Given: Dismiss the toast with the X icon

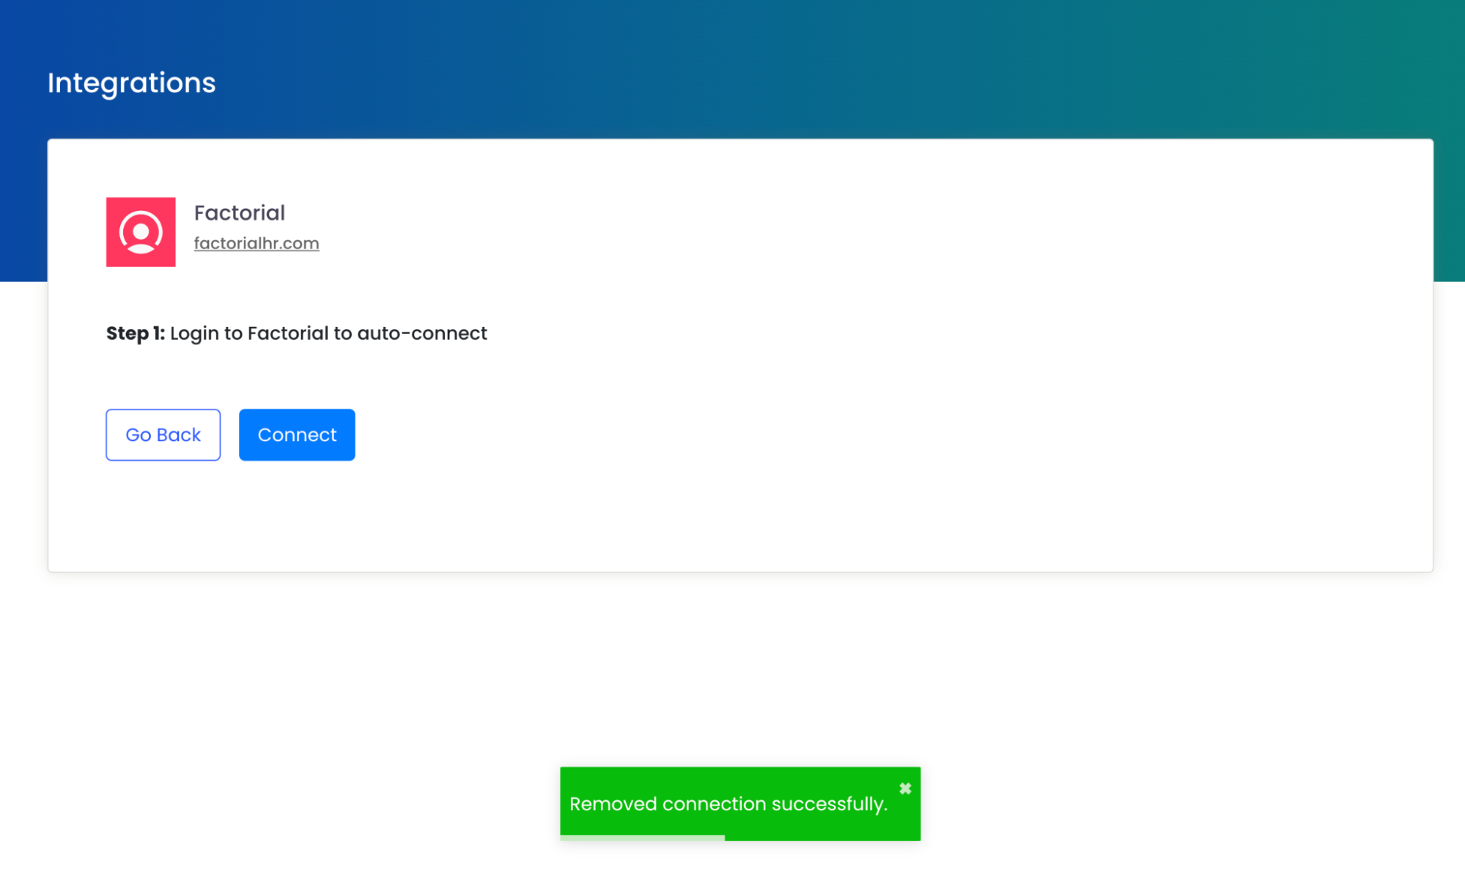Looking at the screenshot, I should tap(905, 789).
